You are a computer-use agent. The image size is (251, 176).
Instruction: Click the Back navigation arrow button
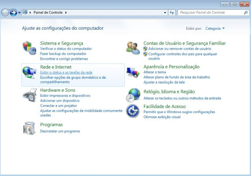pyautogui.click(x=5, y=13)
